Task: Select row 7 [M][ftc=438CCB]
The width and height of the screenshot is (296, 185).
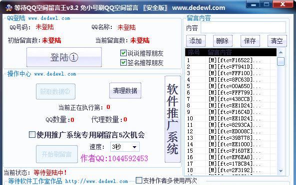Action: (231, 99)
